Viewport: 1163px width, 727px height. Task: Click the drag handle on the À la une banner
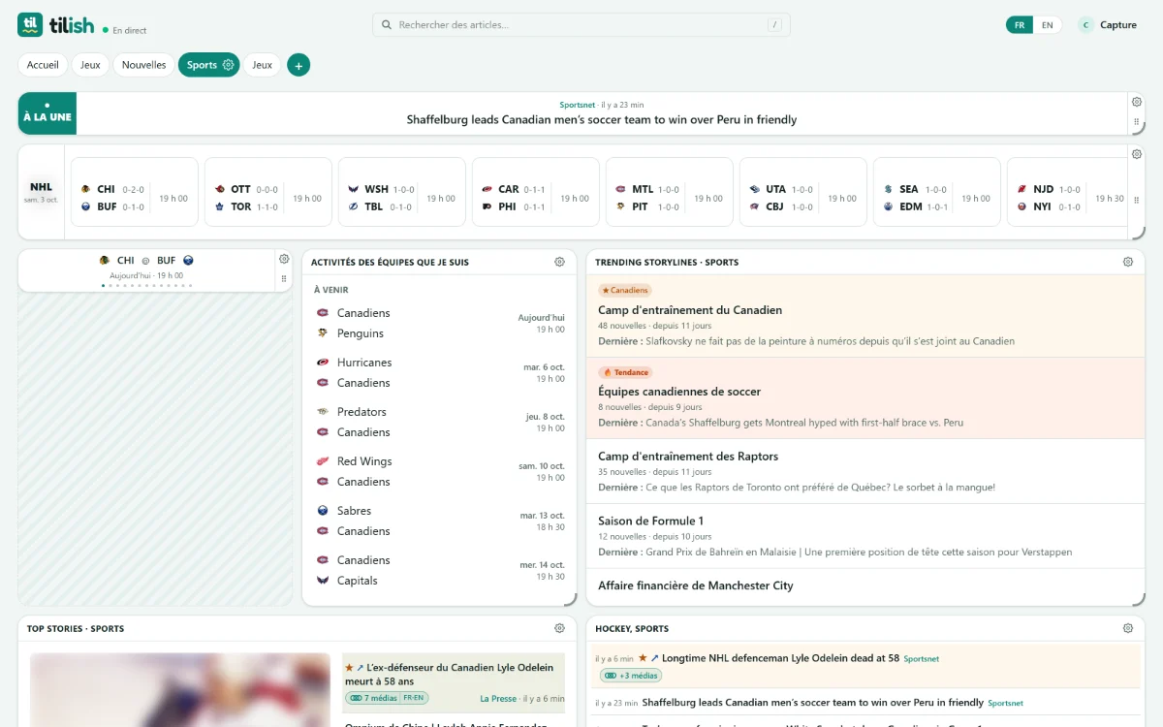(1136, 122)
